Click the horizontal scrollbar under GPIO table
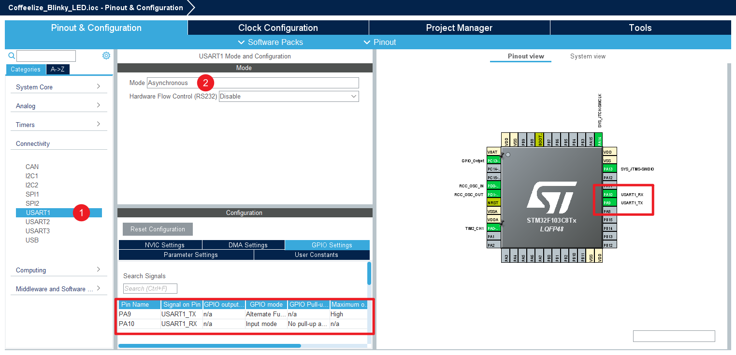Viewport: 736px width, 355px height. pos(209,346)
